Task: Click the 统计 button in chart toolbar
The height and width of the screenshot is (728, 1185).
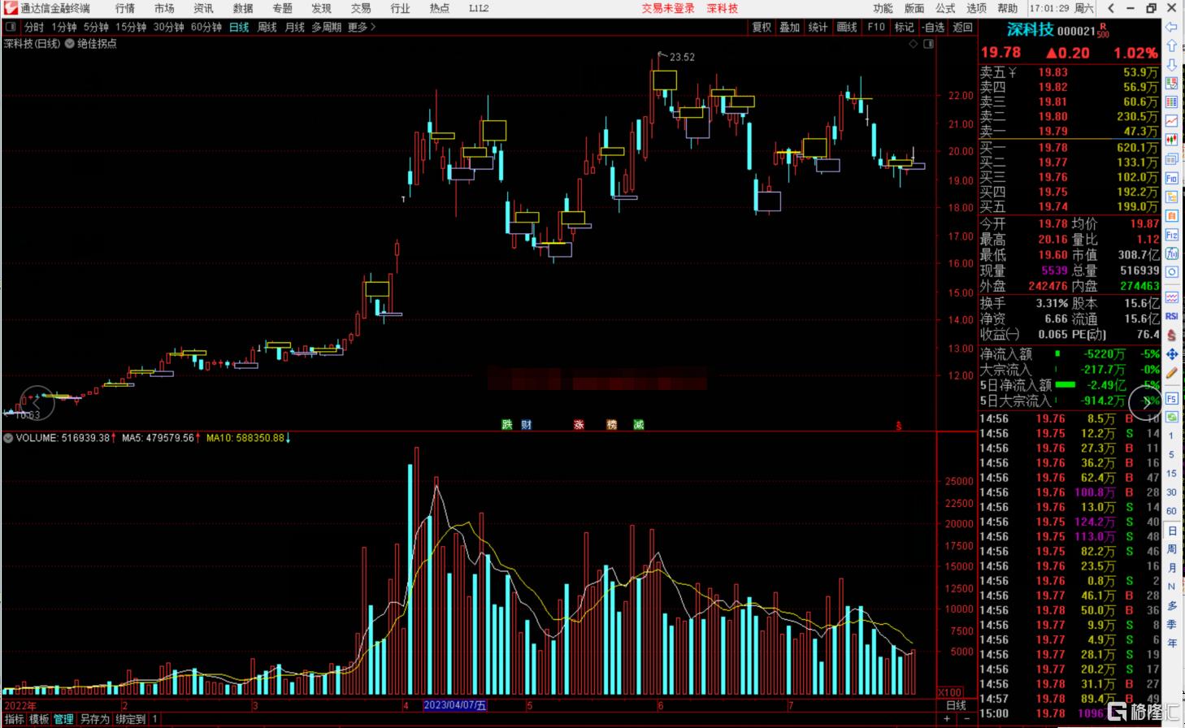Action: [818, 27]
